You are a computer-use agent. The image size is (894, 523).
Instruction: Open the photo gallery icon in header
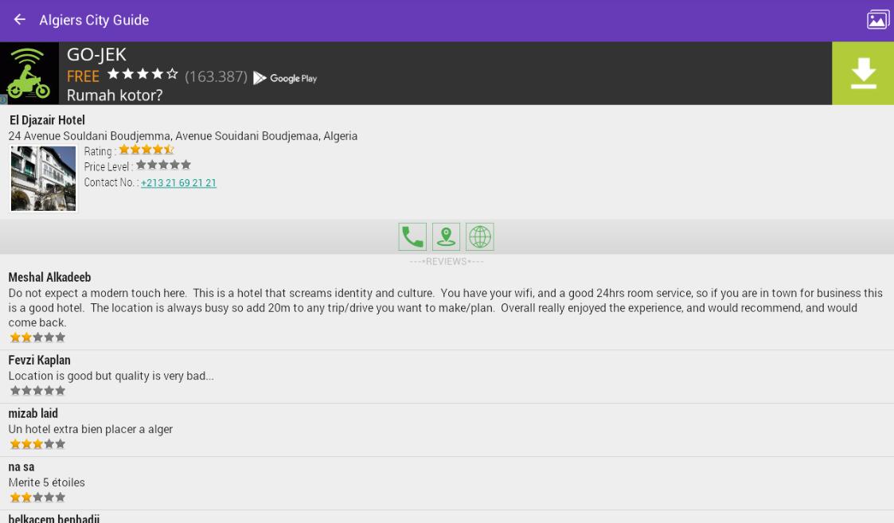click(877, 19)
